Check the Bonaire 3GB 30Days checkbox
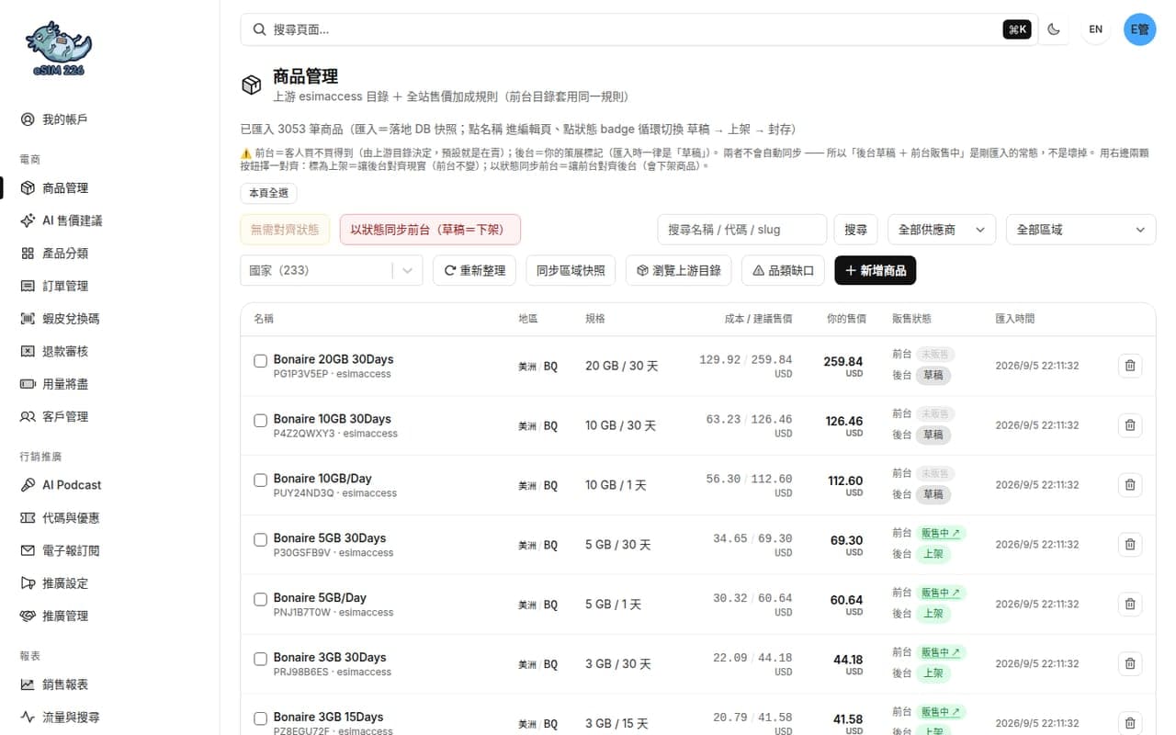Screen dimensions: 1176x735 [x=260, y=660]
